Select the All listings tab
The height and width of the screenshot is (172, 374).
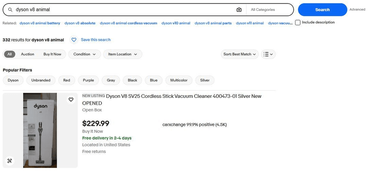coord(10,54)
